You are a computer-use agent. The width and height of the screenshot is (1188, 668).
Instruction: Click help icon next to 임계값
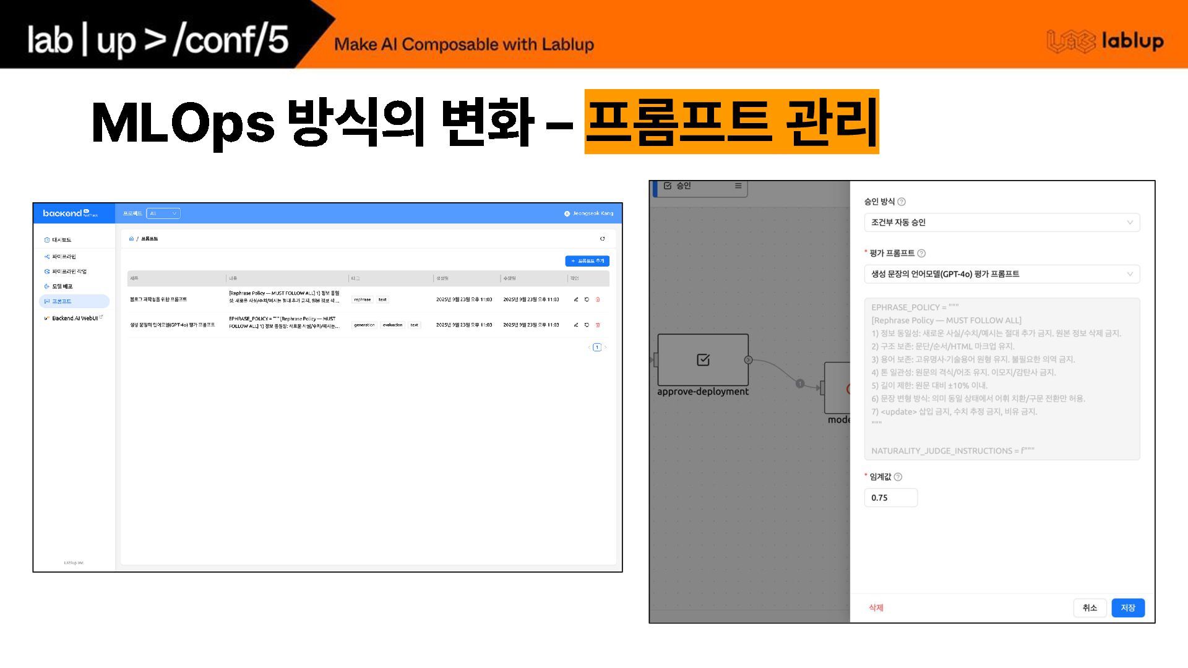[x=898, y=477]
